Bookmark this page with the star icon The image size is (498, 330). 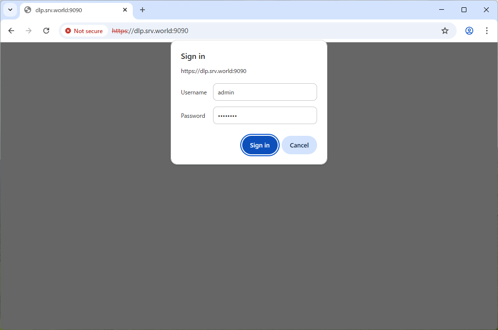[x=445, y=31]
